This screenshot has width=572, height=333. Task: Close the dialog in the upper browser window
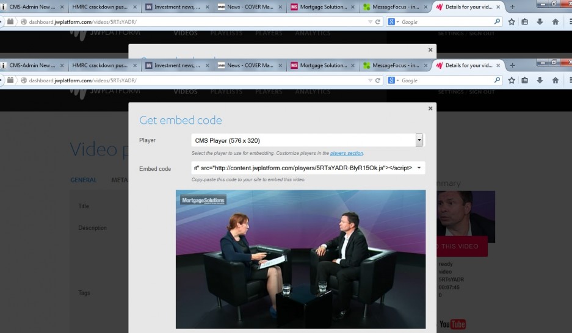(x=430, y=50)
